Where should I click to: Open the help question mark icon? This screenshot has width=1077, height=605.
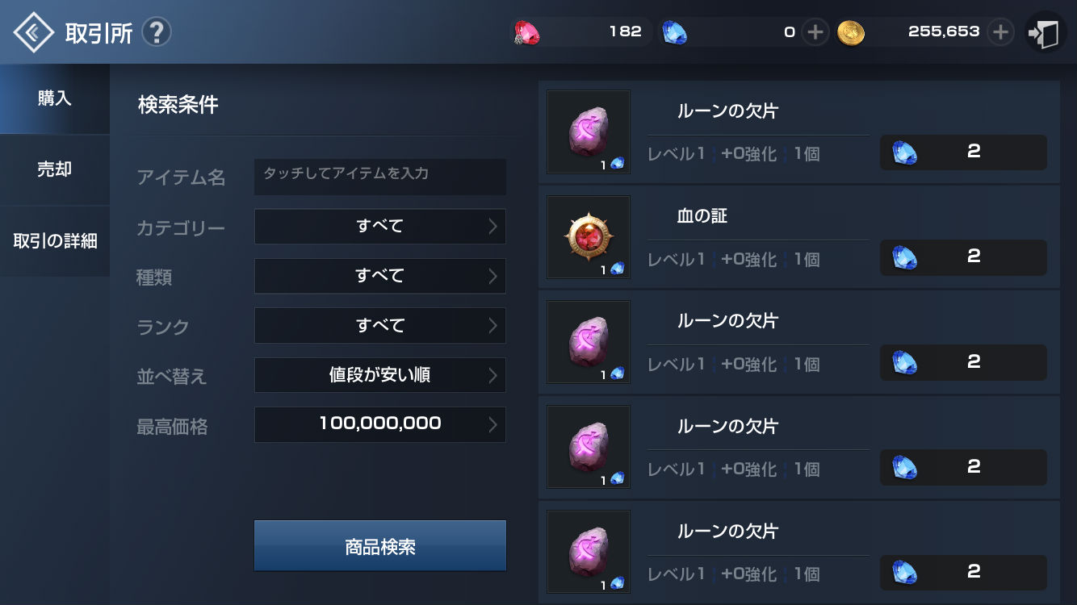point(157,32)
